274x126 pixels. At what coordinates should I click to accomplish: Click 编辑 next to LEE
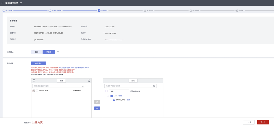point(120,96)
